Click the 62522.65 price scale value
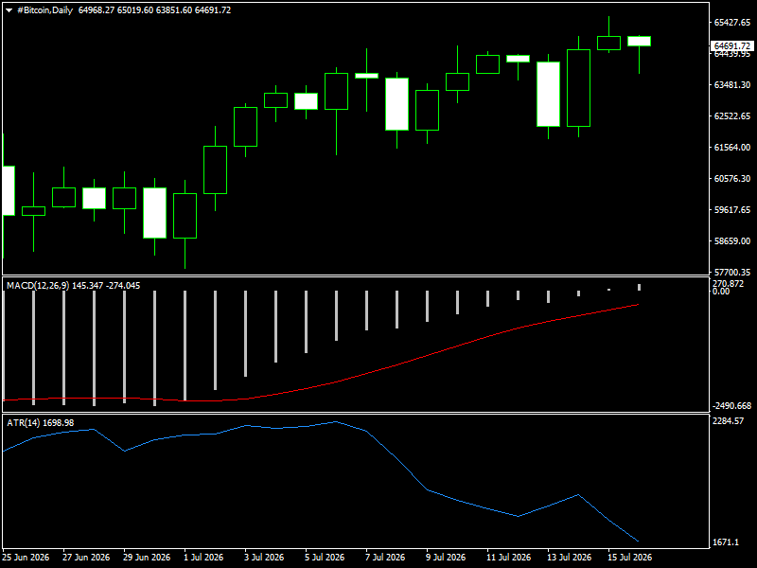The image size is (757, 568). point(731,115)
